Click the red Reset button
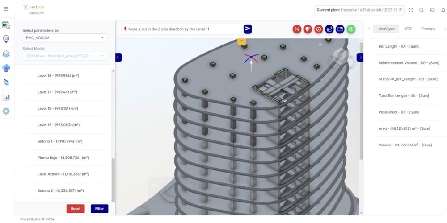The width and height of the screenshot is (447, 223). tap(76, 208)
